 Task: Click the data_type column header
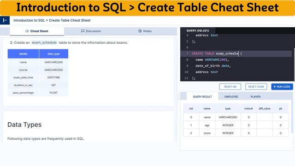coord(53,54)
